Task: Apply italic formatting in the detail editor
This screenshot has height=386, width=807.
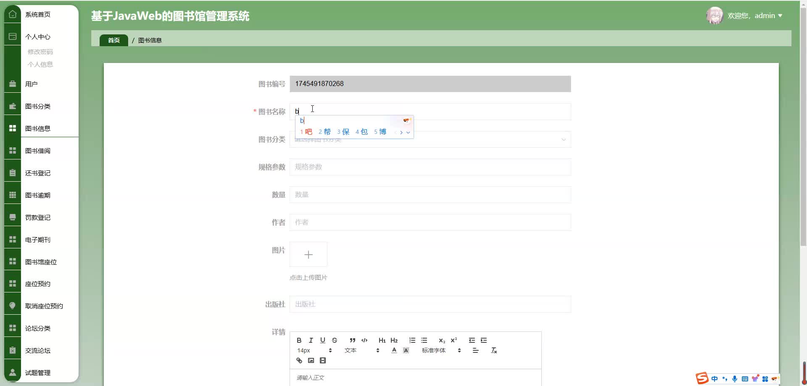Action: [x=311, y=340]
